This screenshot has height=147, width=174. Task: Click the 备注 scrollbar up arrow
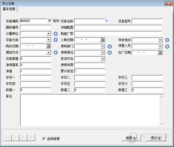click(162, 97)
